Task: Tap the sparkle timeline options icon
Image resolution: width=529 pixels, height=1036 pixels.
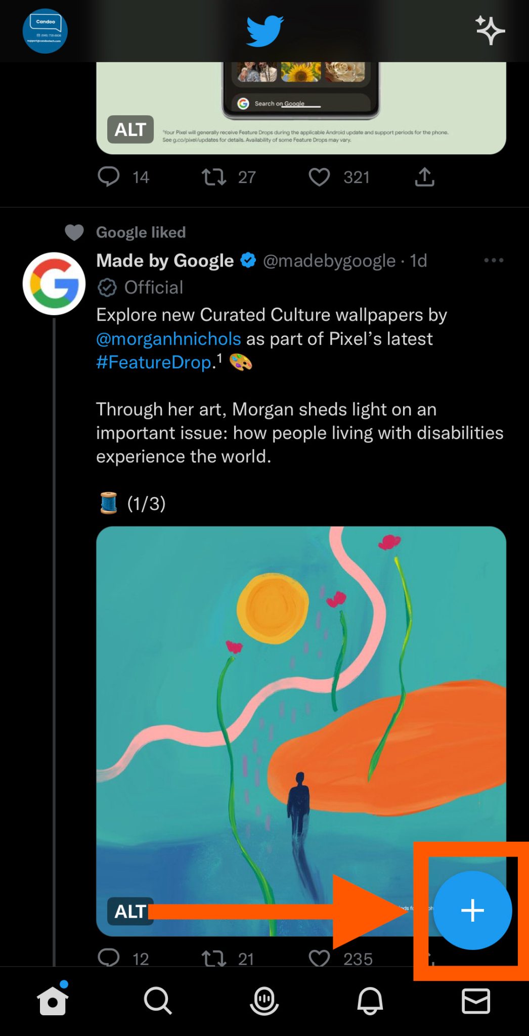Action: (x=490, y=30)
